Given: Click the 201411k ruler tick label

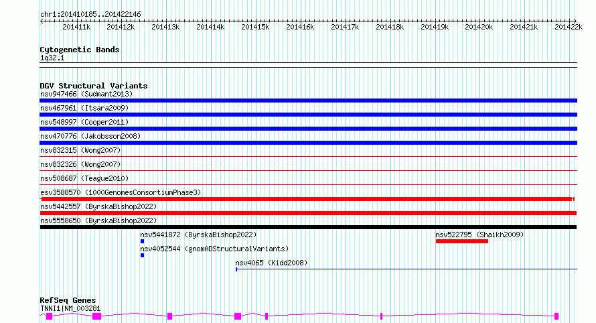Looking at the screenshot, I should 76,27.
